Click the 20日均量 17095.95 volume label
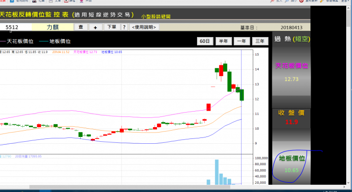The height and width of the screenshot is (192, 352). tap(28, 156)
